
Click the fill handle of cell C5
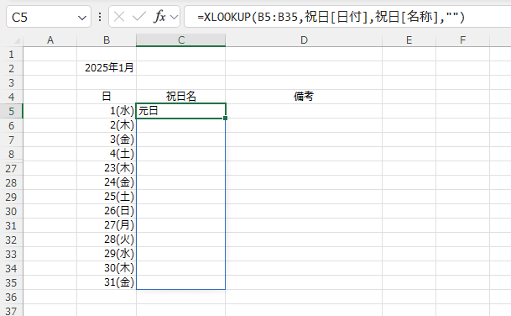pyautogui.click(x=225, y=118)
